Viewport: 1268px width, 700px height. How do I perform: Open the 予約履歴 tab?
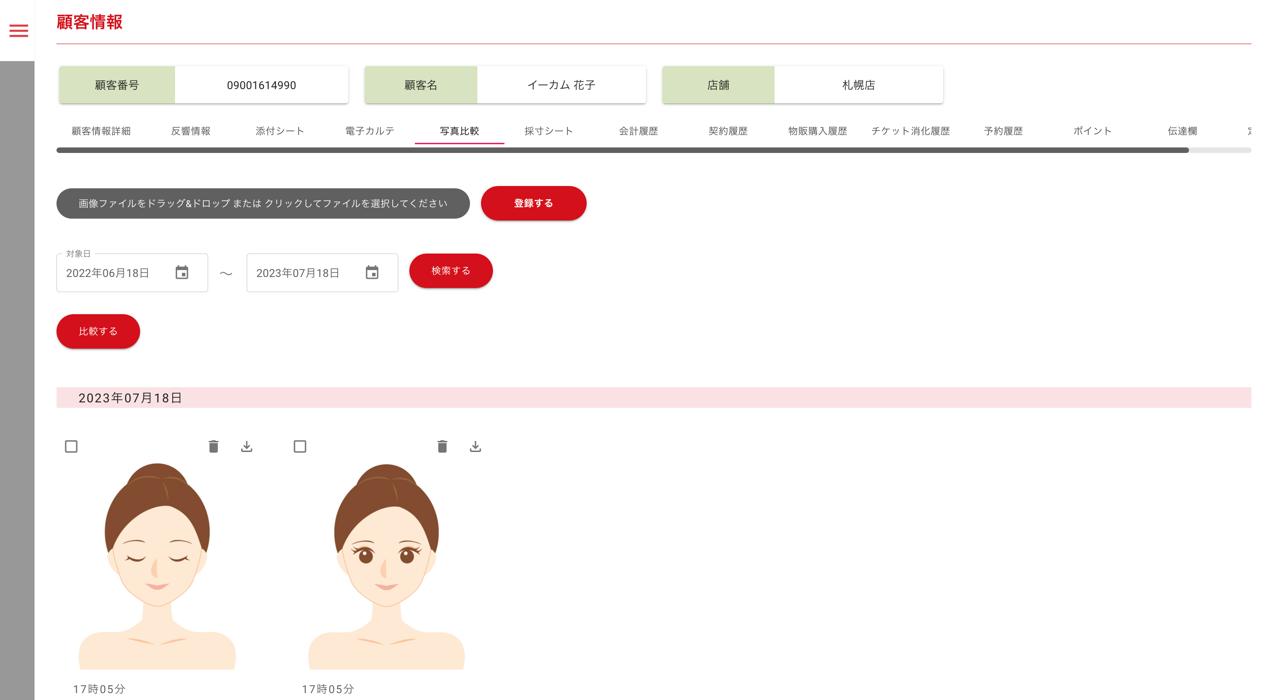tap(1003, 131)
